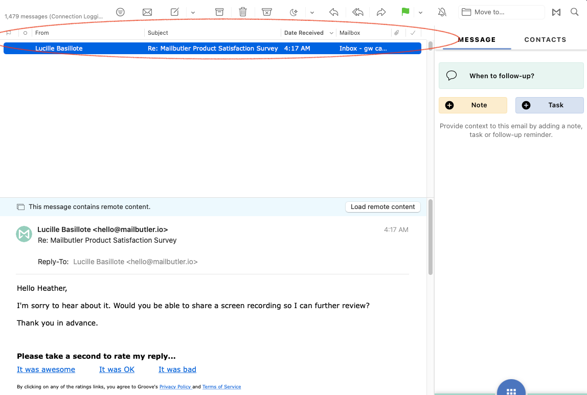Viewport: 587px width, 395px height.
Task: Sort messages by Date Received column
Action: (304, 33)
